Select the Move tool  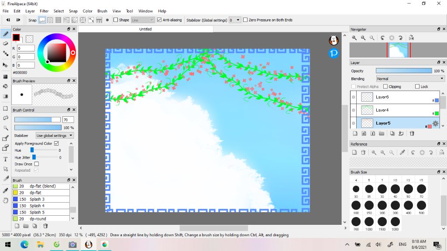[x=5, y=65]
